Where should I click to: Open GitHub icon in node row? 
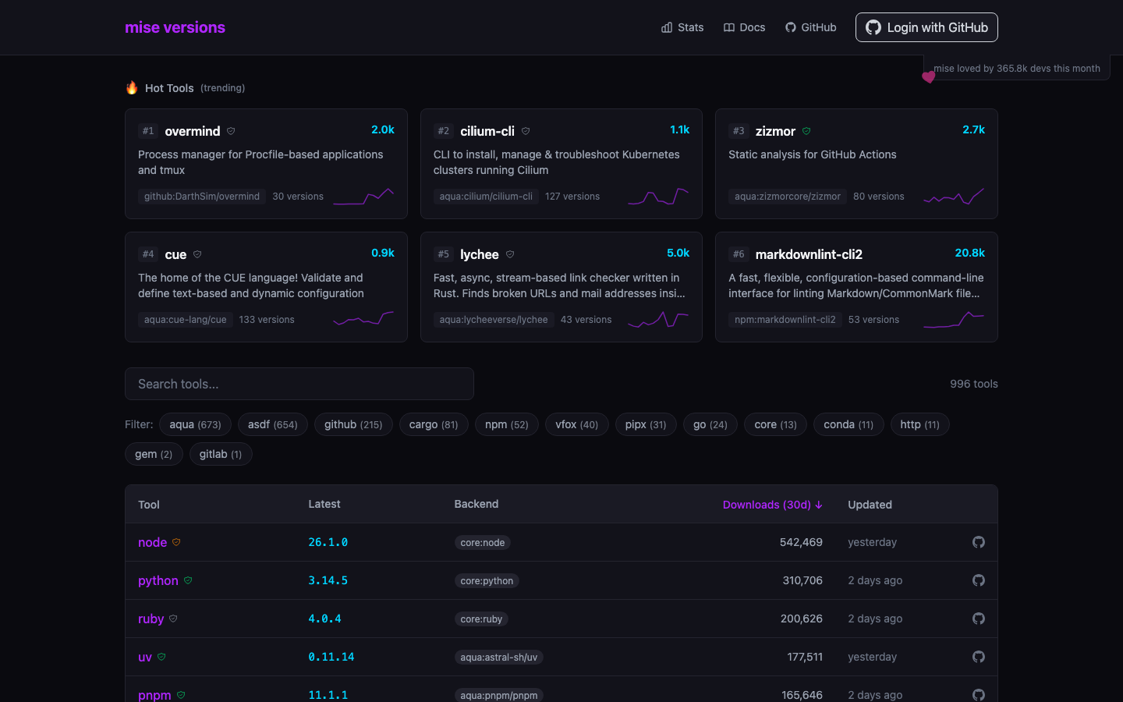(x=979, y=542)
